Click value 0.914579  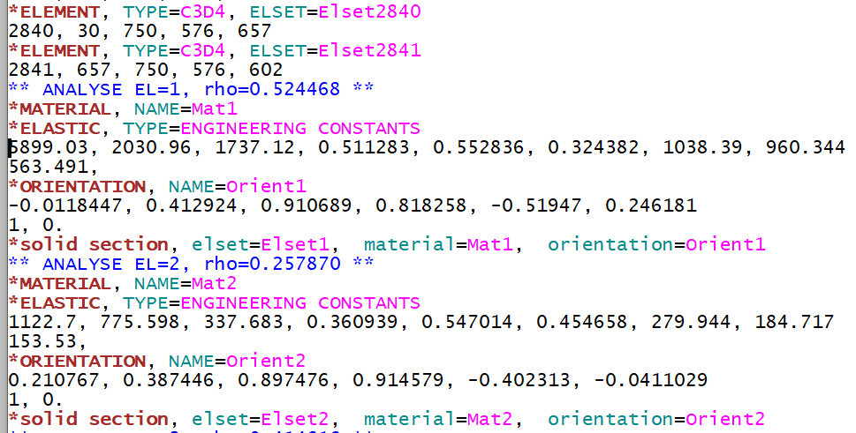[398, 380]
